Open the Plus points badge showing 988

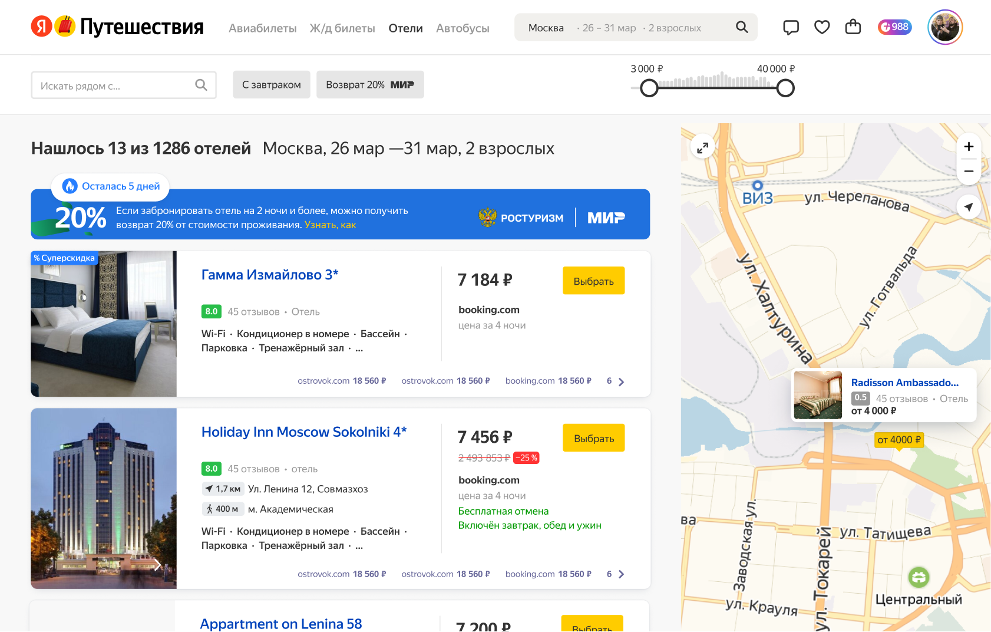coord(894,27)
